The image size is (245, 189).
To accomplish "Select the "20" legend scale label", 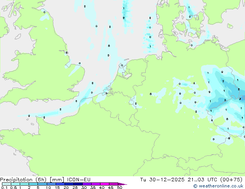I will click(x=66, y=187).
